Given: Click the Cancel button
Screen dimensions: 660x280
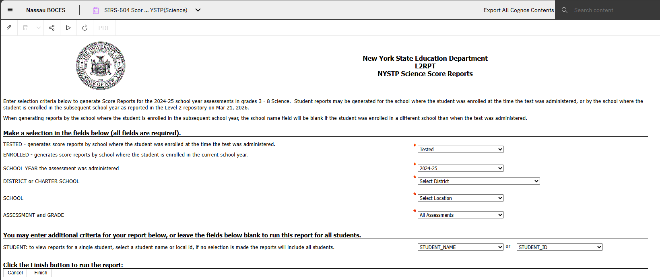Looking at the screenshot, I should coord(15,273).
